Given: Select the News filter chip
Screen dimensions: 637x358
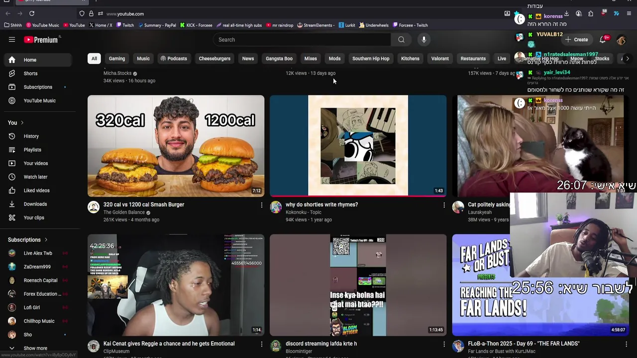Looking at the screenshot, I should pyautogui.click(x=248, y=59).
